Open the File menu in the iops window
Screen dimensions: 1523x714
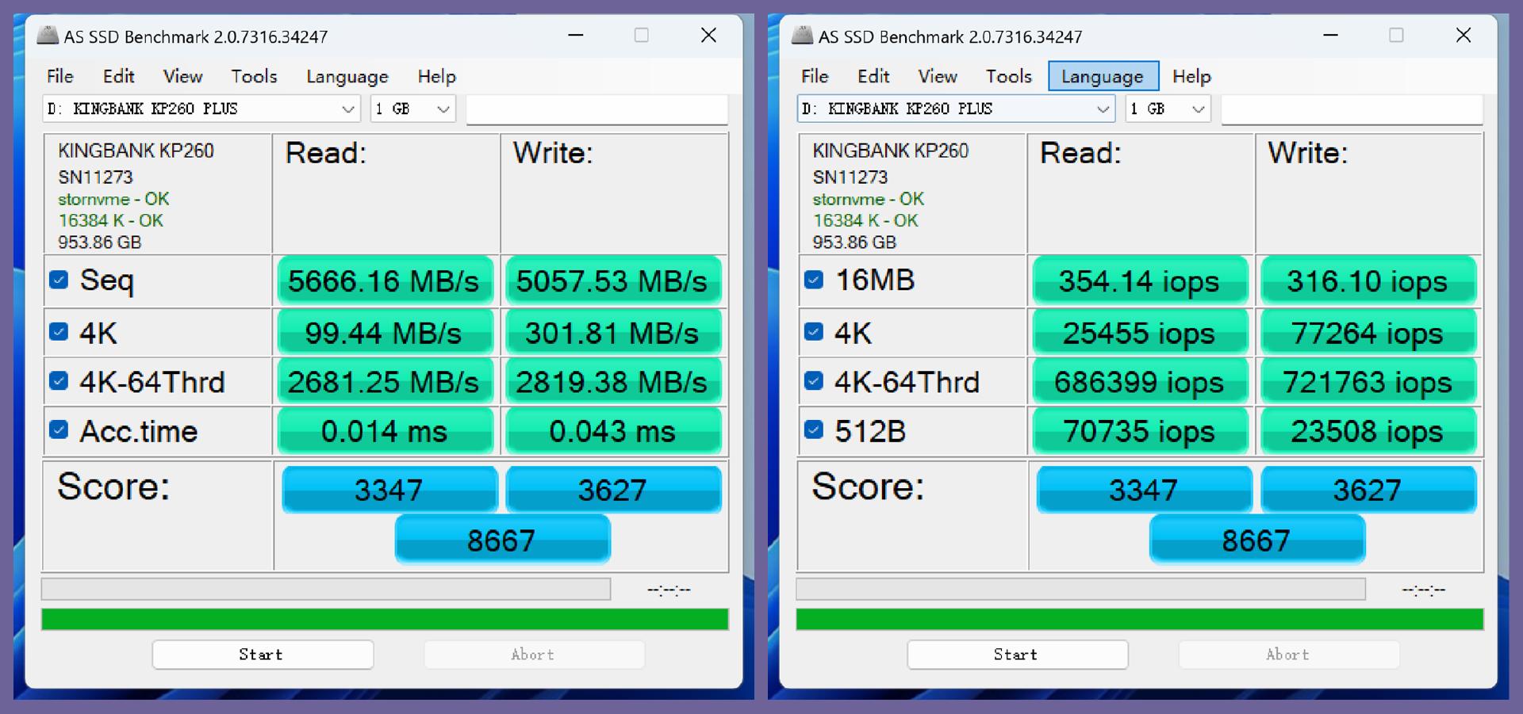coord(815,76)
